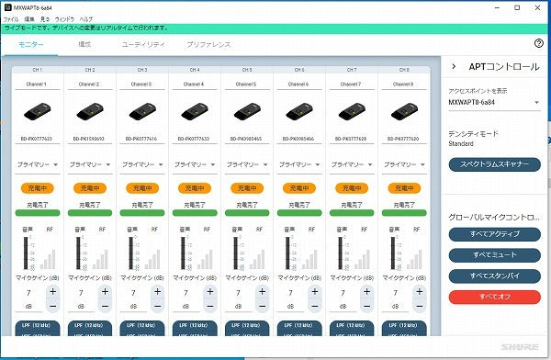Open the ウィンドウ menu

[64, 19]
